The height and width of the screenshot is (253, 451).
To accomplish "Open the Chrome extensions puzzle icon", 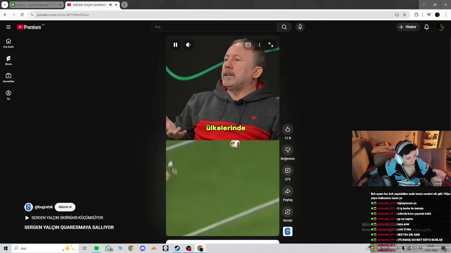I will [x=416, y=15].
